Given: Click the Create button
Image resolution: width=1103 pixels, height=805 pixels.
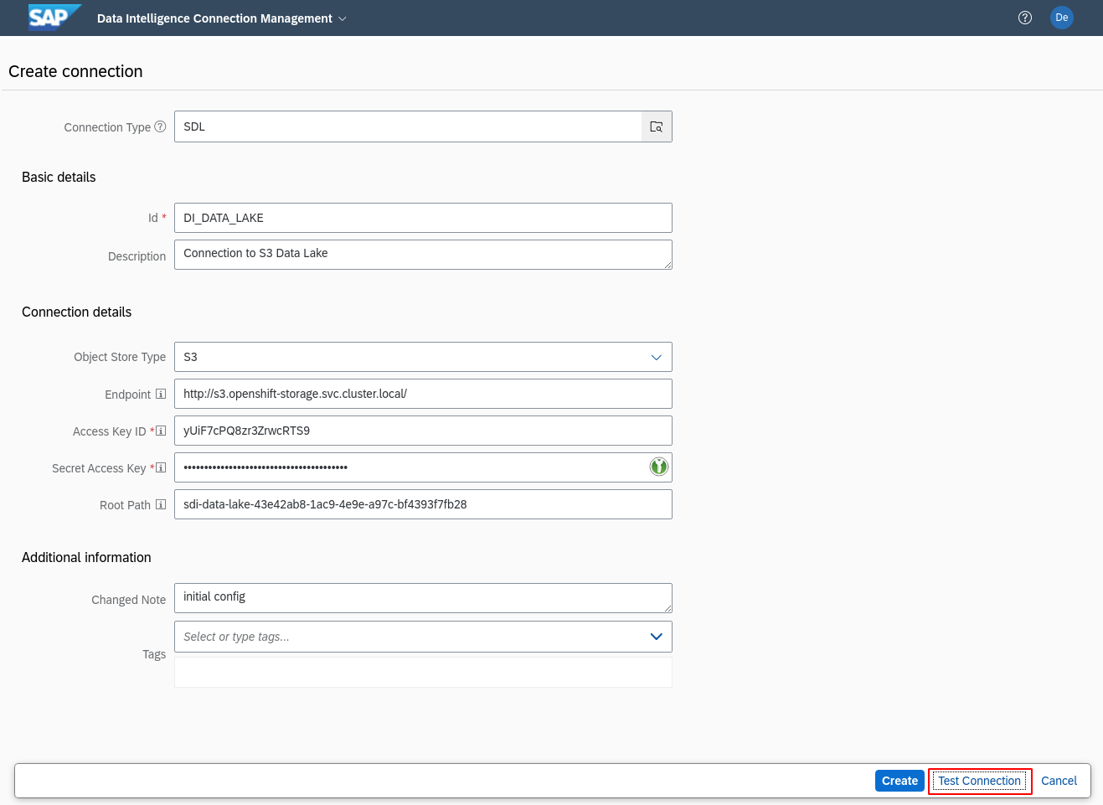Looking at the screenshot, I should click(x=899, y=781).
